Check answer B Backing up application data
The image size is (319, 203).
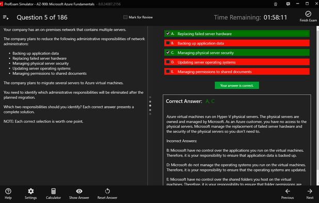coord(168,43)
